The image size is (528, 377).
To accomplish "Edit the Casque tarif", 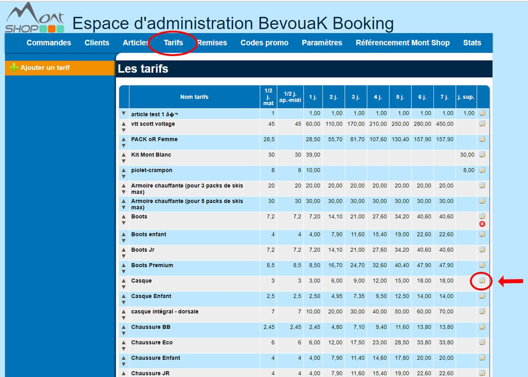I will (482, 281).
